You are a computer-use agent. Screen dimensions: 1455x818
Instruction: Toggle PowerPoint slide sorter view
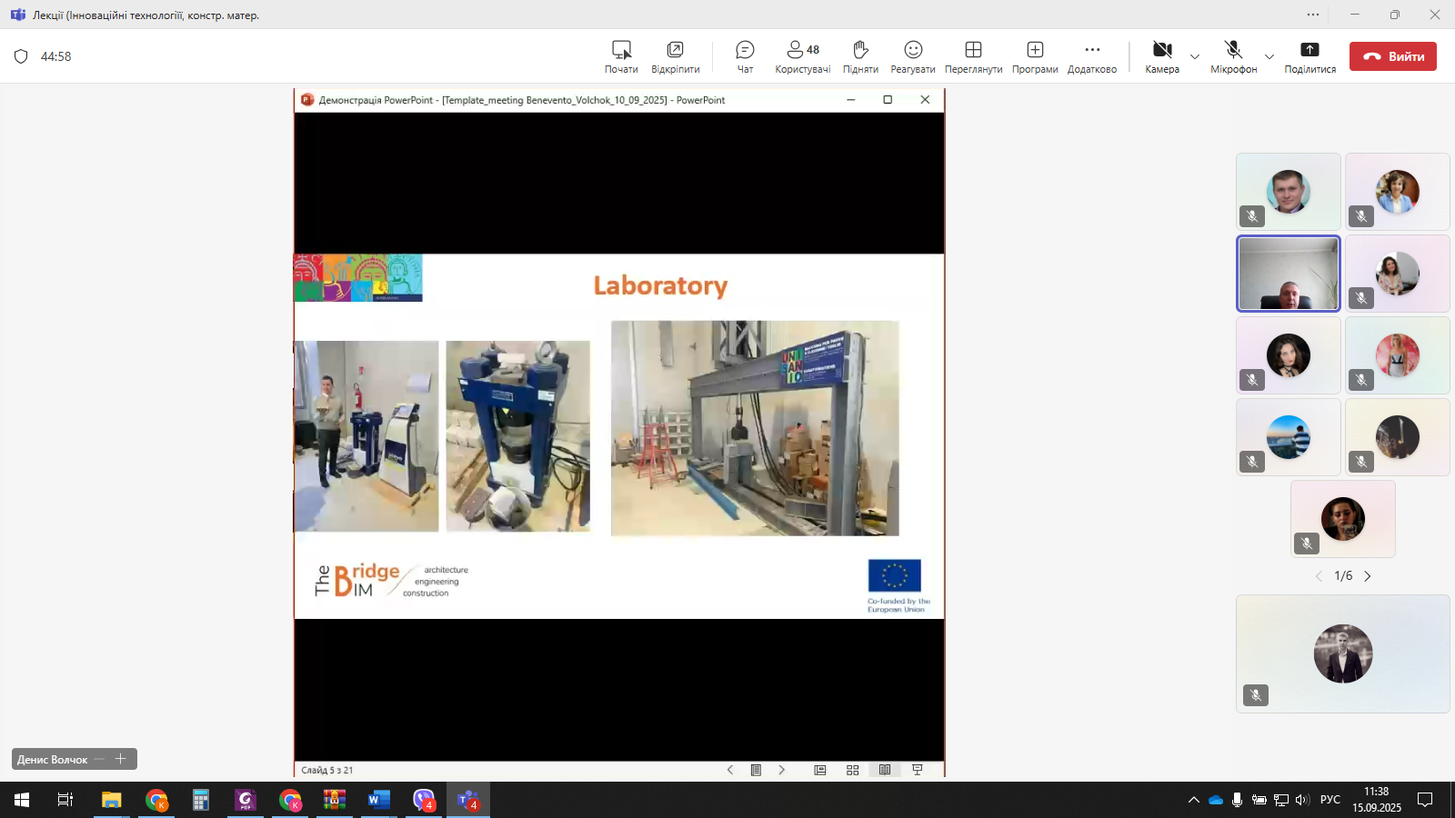click(x=852, y=770)
